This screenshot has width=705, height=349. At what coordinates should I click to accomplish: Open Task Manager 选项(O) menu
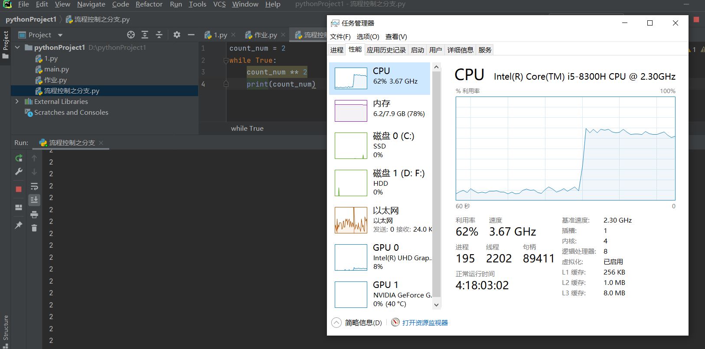click(x=368, y=36)
